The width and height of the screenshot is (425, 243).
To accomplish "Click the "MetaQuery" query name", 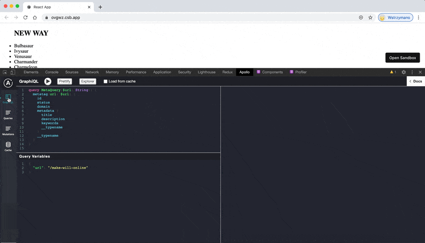I will coord(50,90).
